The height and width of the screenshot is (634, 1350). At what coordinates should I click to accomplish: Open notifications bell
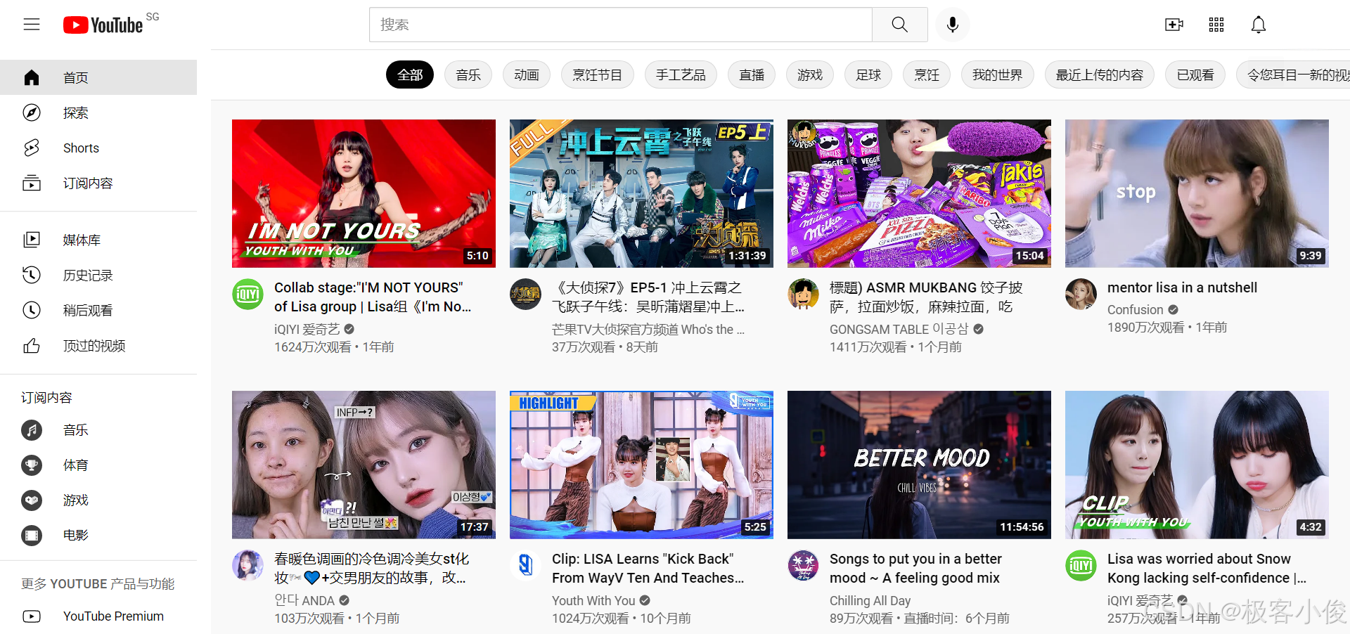pos(1259,25)
